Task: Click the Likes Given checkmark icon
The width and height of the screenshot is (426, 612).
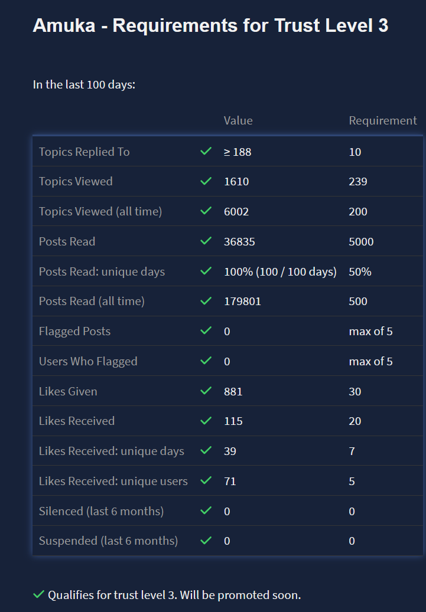Action: coord(206,391)
